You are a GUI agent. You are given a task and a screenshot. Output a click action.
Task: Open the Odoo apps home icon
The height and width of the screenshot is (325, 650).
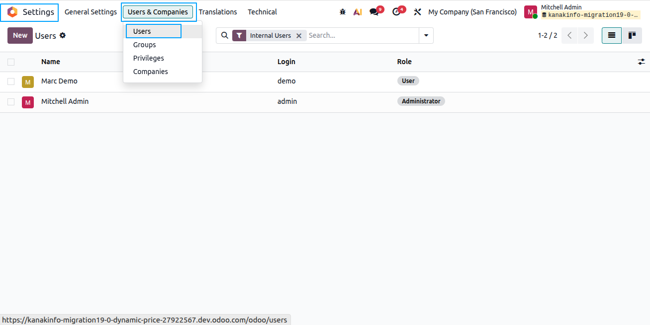click(x=12, y=12)
